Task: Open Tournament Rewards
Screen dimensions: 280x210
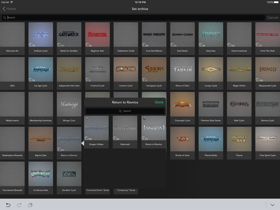Action: pyautogui.click(x=12, y=178)
